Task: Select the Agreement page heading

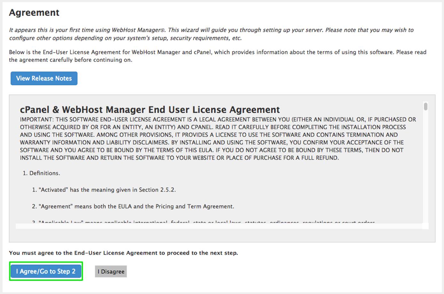Action: [34, 12]
